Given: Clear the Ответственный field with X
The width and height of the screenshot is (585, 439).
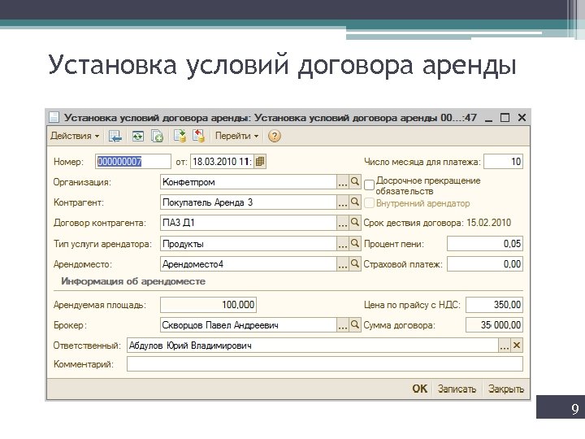Looking at the screenshot, I should pyautogui.click(x=517, y=346).
